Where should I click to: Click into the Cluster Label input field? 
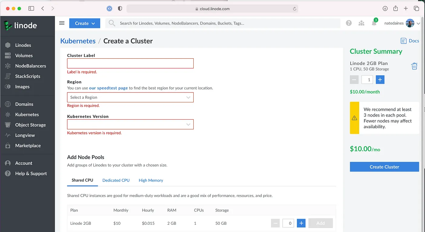tap(130, 63)
